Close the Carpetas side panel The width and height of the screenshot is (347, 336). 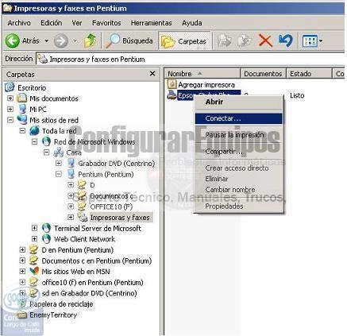coord(152,74)
